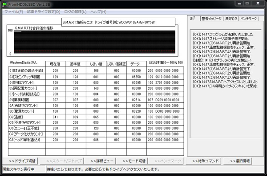Click the 現在値 column header
This screenshot has height=176, width=267.
[x=56, y=64]
